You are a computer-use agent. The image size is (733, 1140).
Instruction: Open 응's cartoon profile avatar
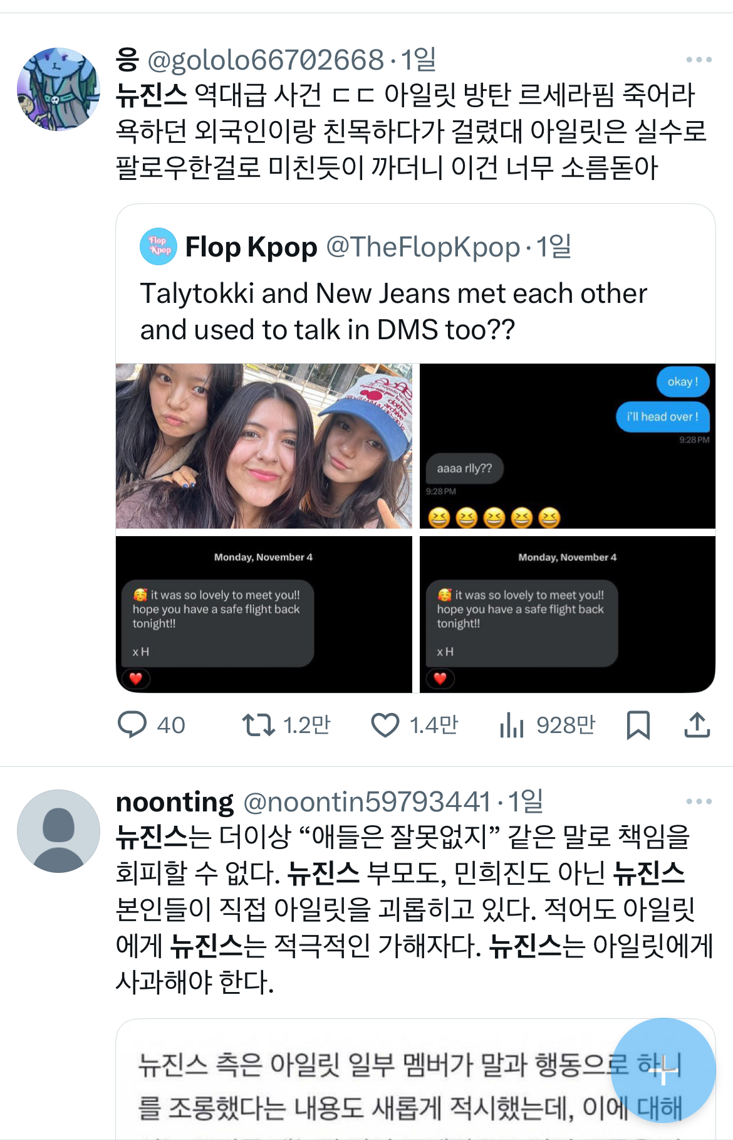[x=58, y=90]
